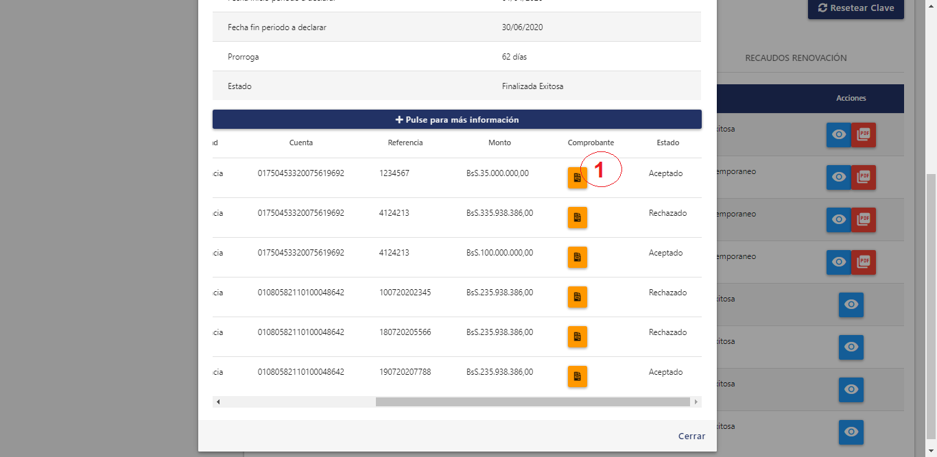Click the eye icon beside the topmost PDF button
937x457 pixels.
(x=838, y=135)
